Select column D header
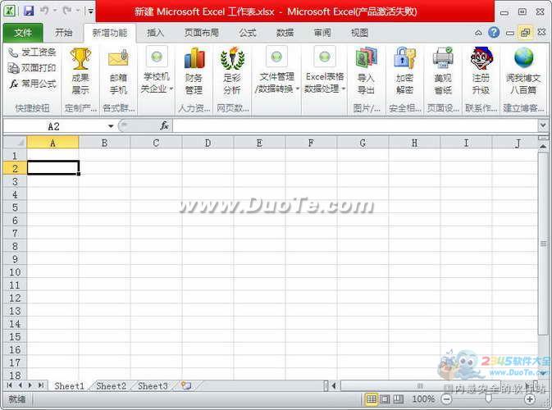Viewport: 552px width, 410px height. 208,143
